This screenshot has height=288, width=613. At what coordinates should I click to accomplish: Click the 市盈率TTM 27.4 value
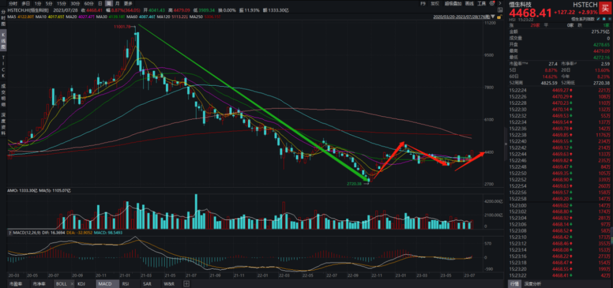pyautogui.click(x=554, y=63)
